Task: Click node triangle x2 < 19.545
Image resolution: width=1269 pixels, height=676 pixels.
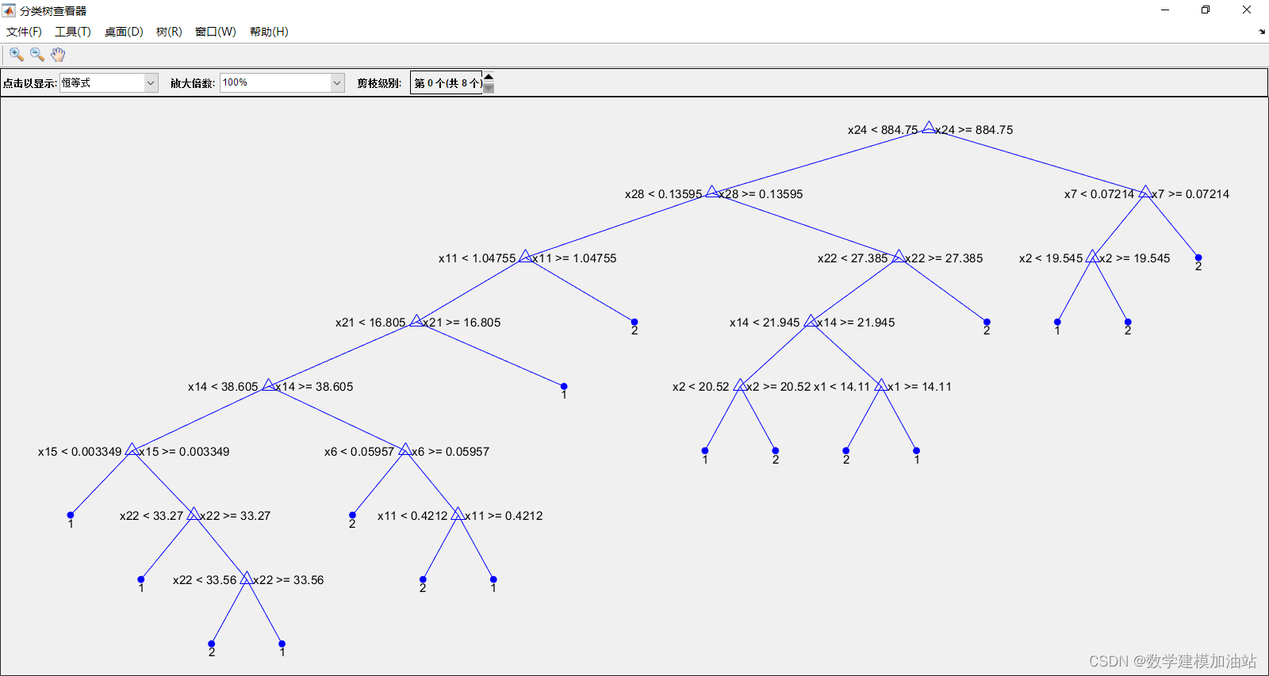Action: 1093,256
